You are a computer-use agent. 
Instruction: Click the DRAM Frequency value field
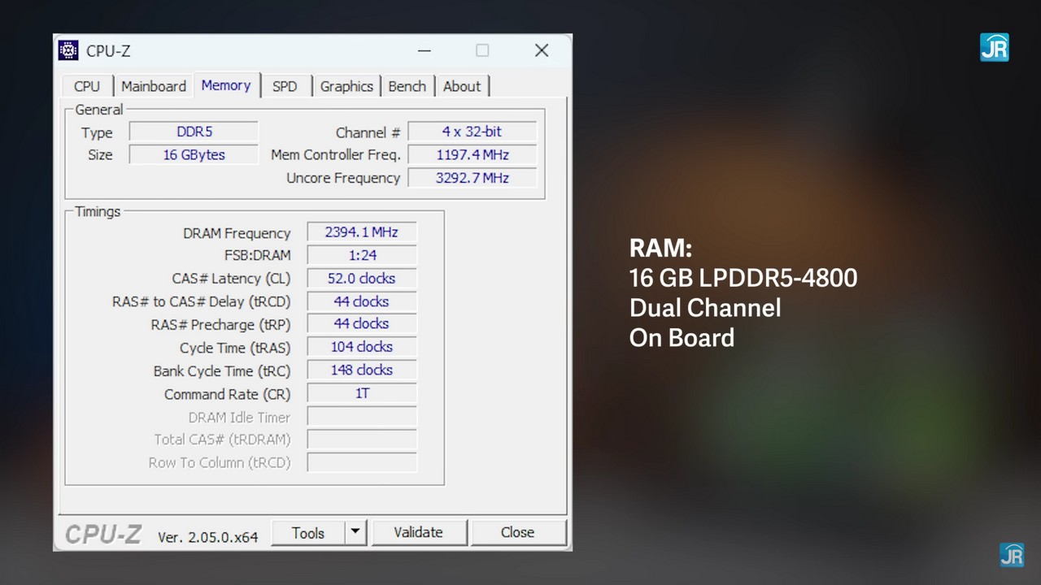(x=361, y=232)
